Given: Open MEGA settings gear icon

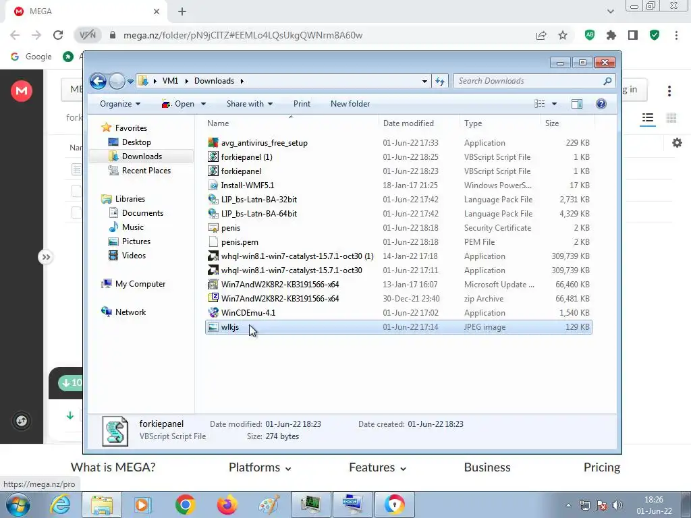Looking at the screenshot, I should pos(677,143).
